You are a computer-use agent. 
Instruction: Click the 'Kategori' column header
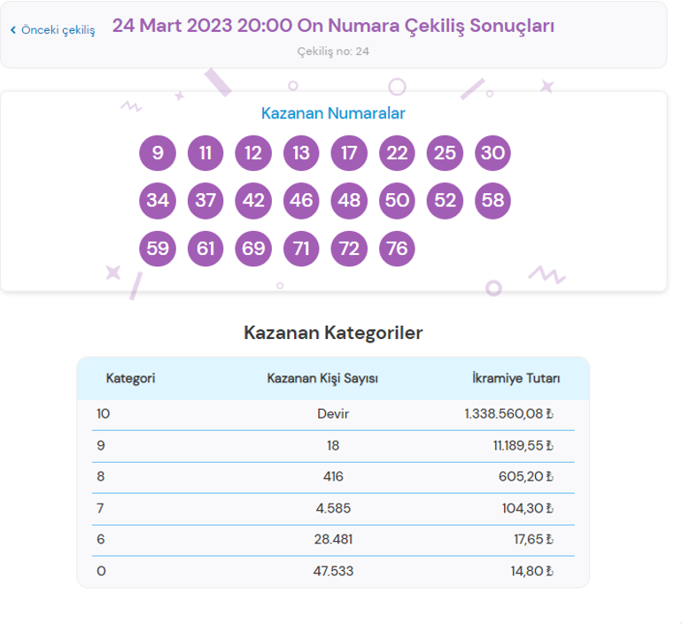tap(130, 378)
